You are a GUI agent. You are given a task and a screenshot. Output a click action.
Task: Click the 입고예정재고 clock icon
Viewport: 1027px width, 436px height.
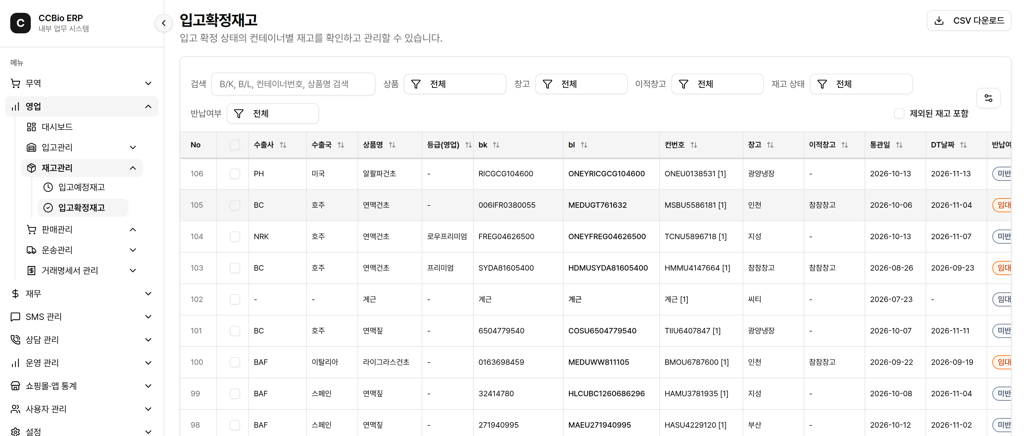pos(48,187)
